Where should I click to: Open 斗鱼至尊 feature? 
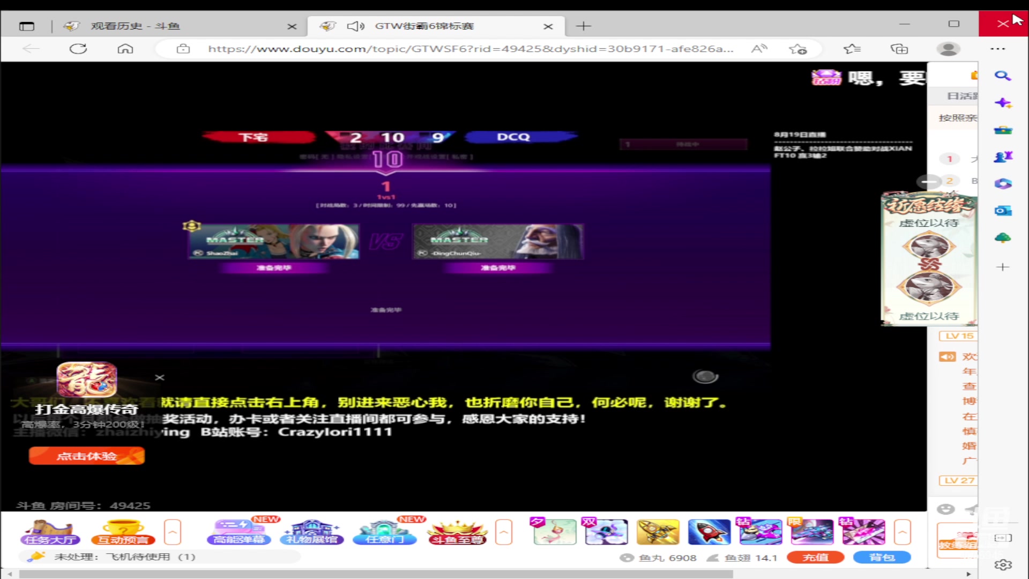[457, 532]
